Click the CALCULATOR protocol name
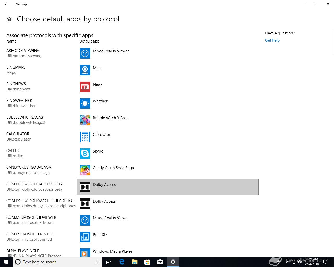334x267 pixels. point(18,134)
